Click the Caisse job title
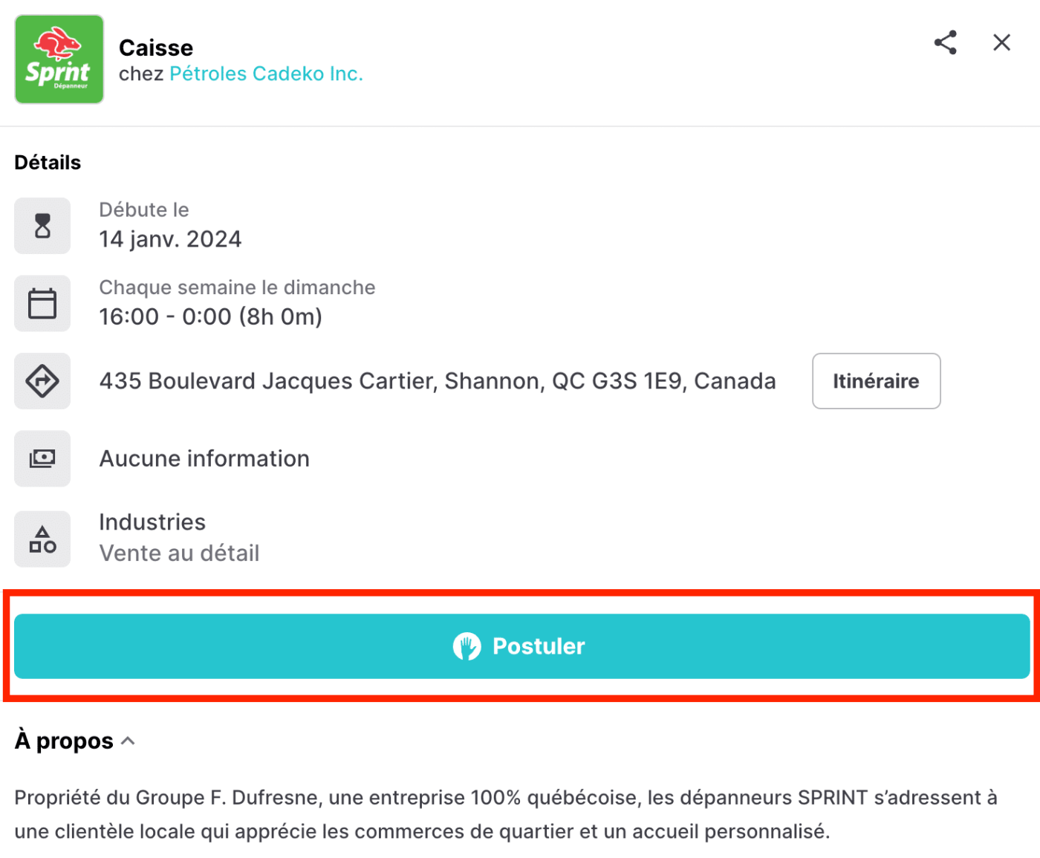 click(x=156, y=47)
